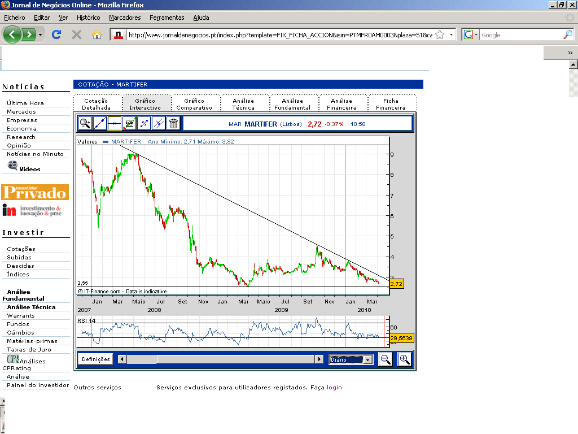This screenshot has height=434, width=578.
Task: Click the yellow 2,72 price marker
Action: click(x=397, y=284)
